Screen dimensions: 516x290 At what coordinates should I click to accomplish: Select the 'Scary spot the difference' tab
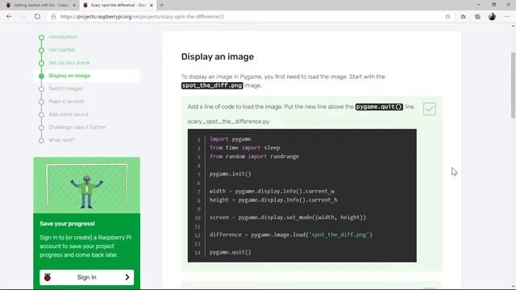click(x=118, y=6)
